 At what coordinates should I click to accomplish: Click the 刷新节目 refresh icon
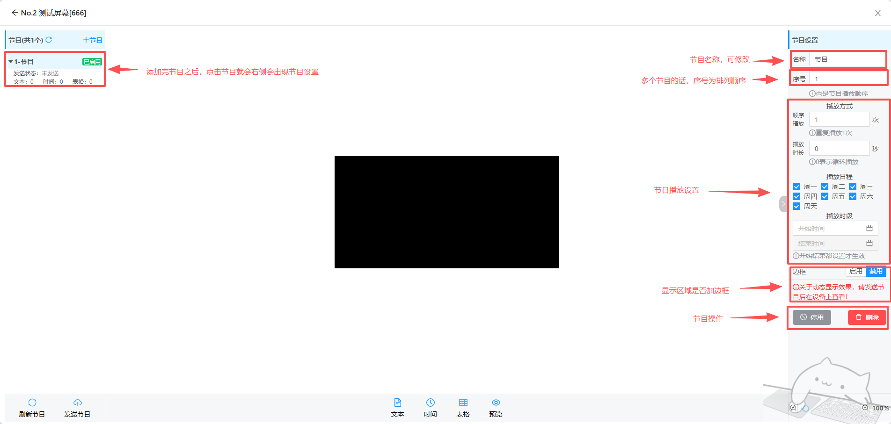[32, 402]
